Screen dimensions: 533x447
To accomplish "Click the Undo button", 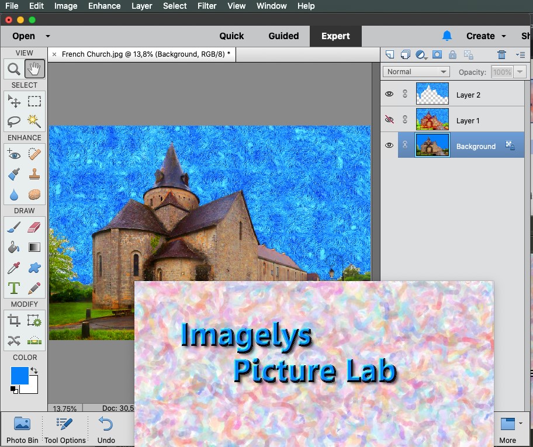I will tap(106, 430).
